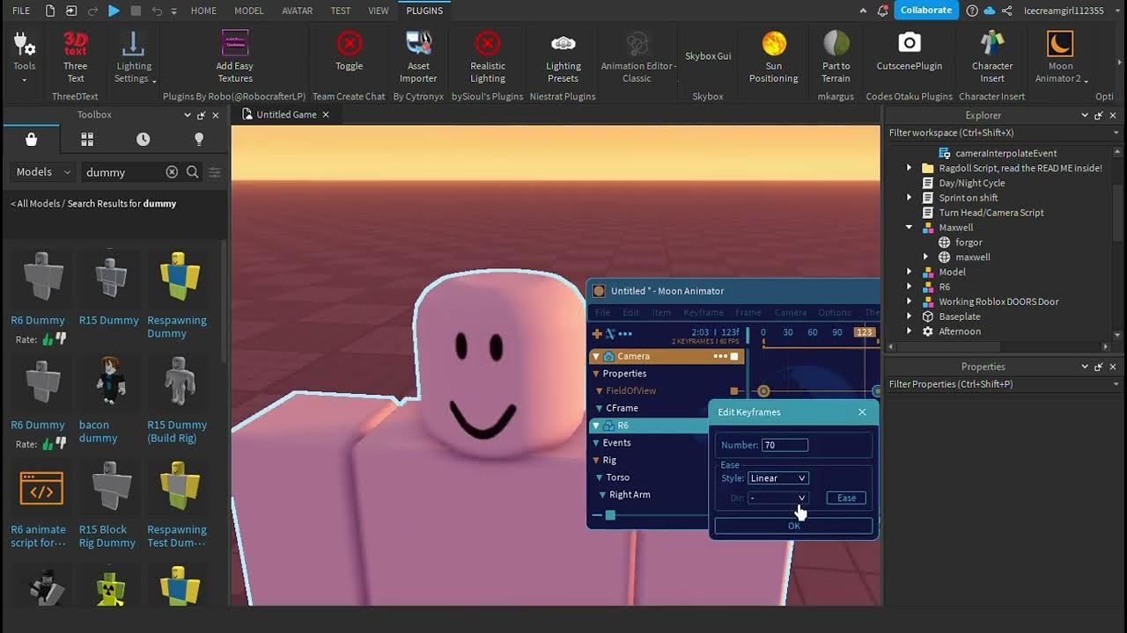
Task: Collapse the Rig section in Moon Animator
Action: point(596,460)
